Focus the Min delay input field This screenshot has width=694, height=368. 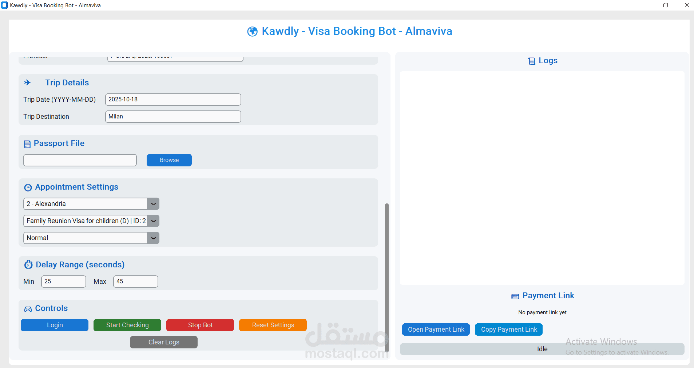click(x=64, y=282)
